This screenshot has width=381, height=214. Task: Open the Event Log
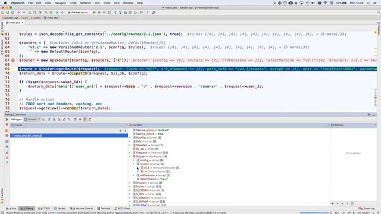click(367, 209)
